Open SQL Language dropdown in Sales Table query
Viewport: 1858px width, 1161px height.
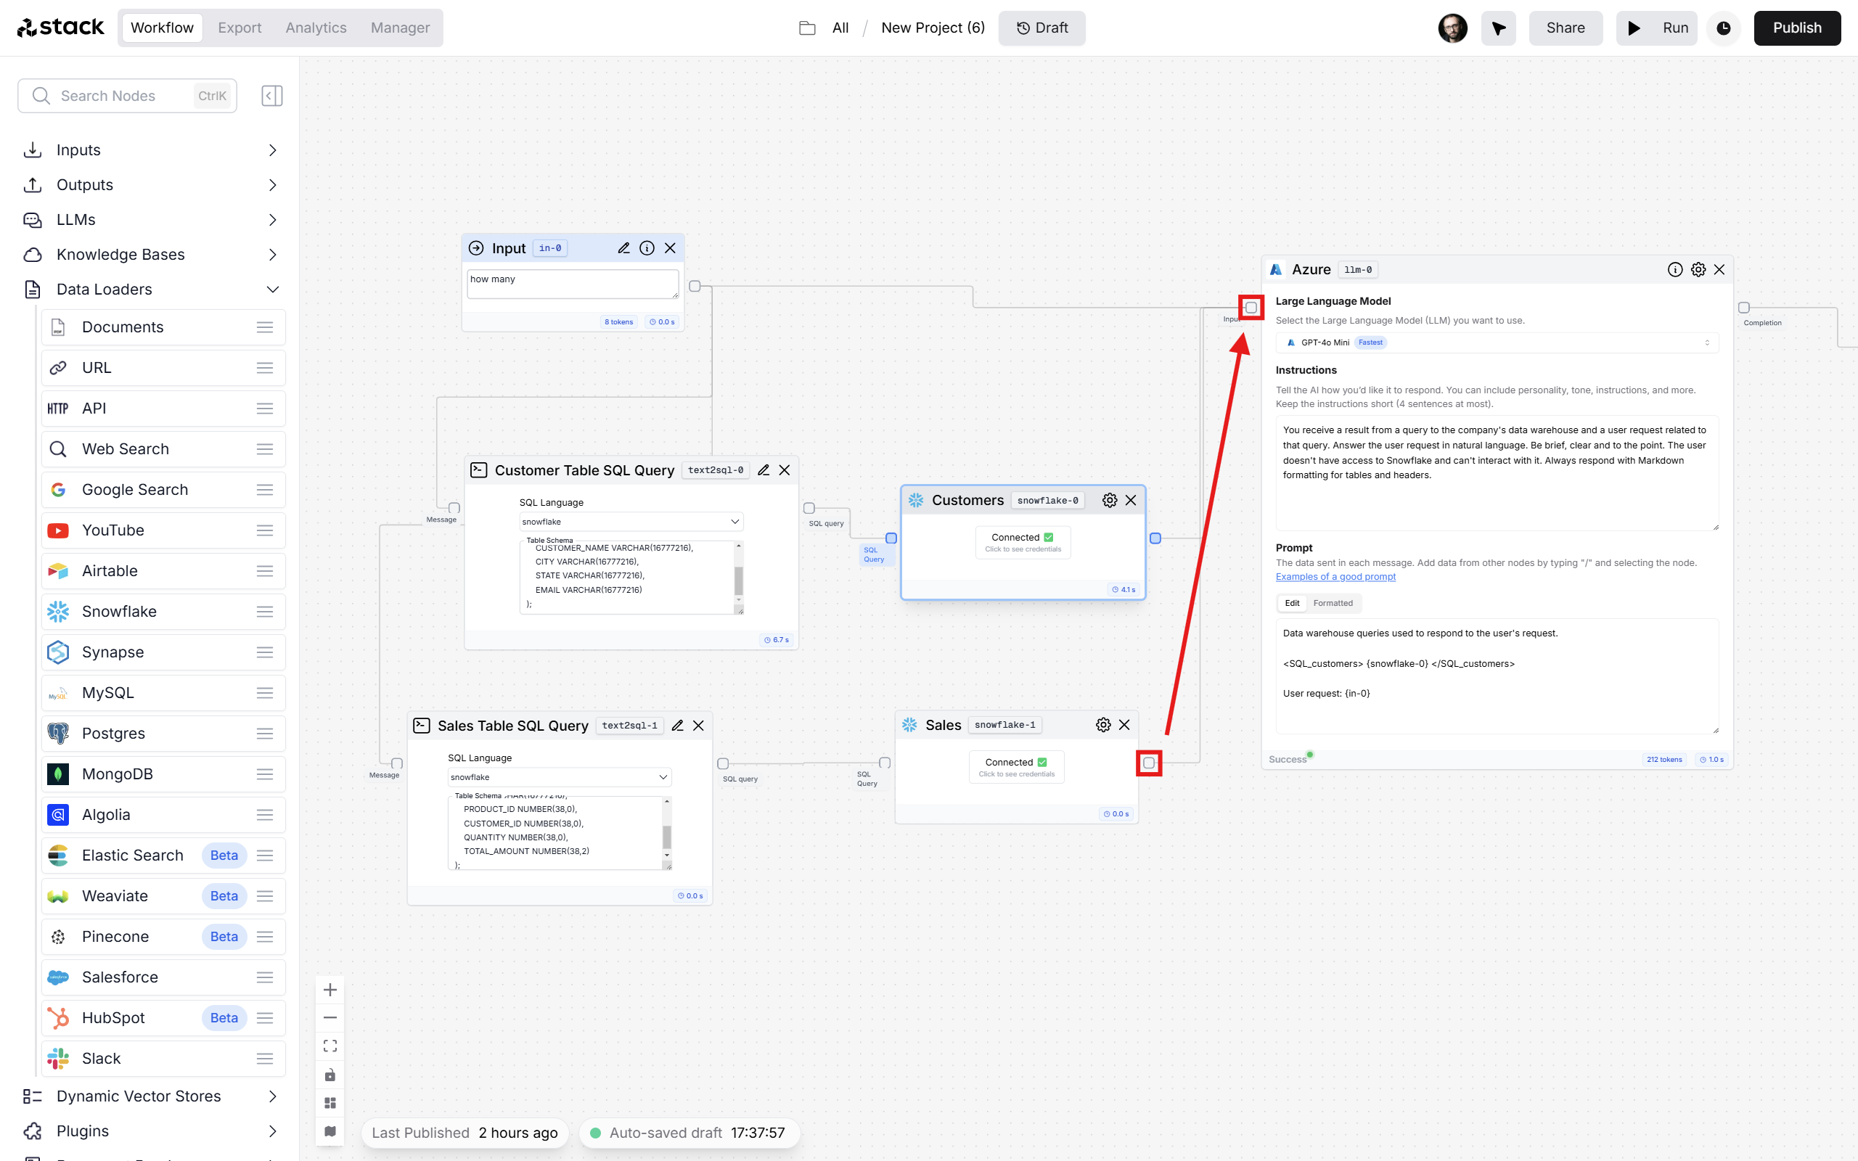pyautogui.click(x=560, y=777)
